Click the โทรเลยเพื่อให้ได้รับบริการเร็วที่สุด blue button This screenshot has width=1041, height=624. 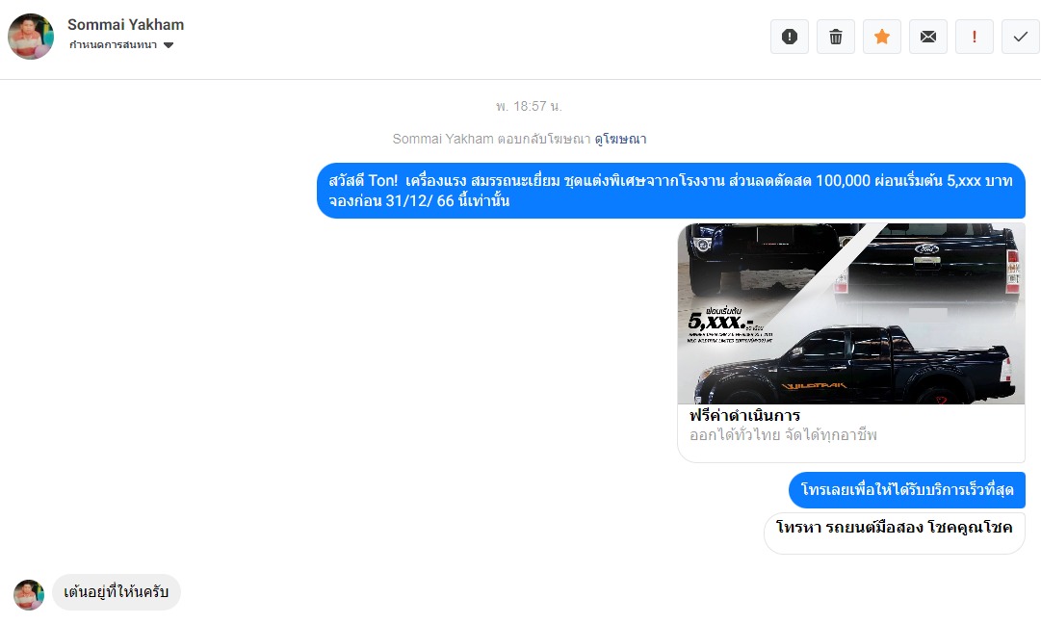tap(907, 490)
